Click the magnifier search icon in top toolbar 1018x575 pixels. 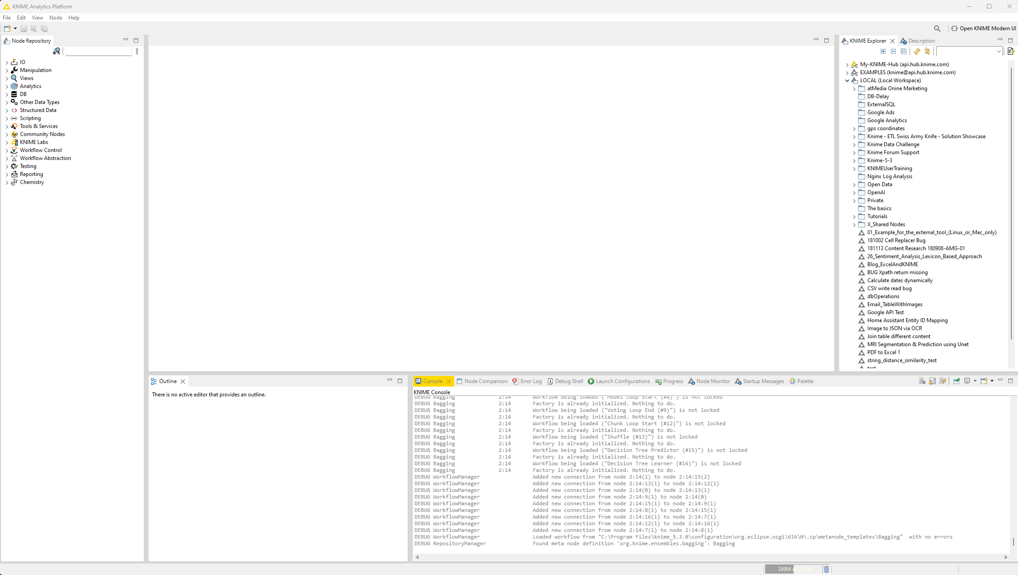coord(937,28)
